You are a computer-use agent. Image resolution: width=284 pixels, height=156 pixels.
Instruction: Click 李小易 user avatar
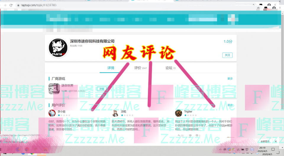52,113
